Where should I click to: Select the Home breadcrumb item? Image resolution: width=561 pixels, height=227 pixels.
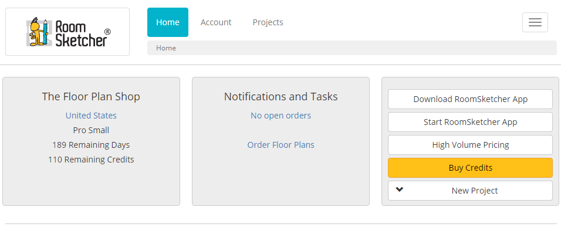coord(166,48)
